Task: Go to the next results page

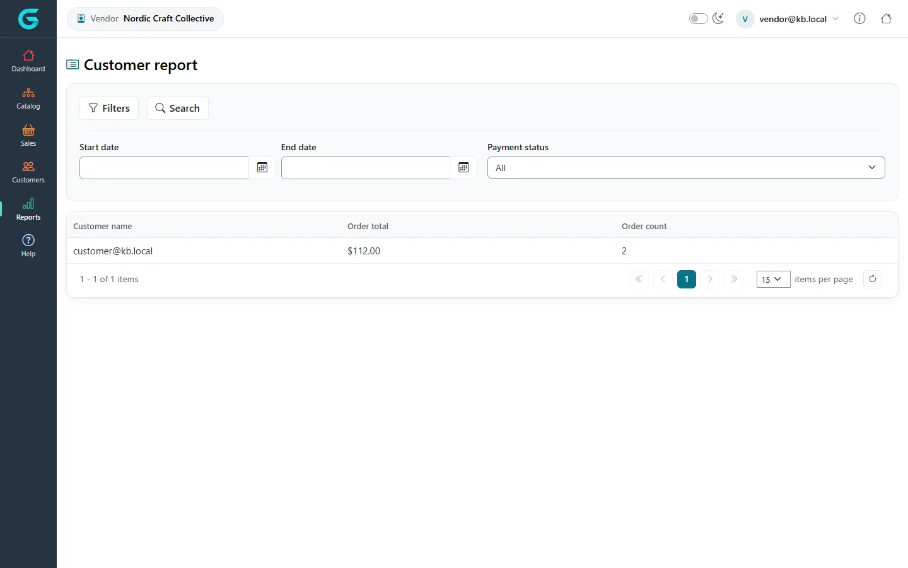Action: (x=710, y=279)
